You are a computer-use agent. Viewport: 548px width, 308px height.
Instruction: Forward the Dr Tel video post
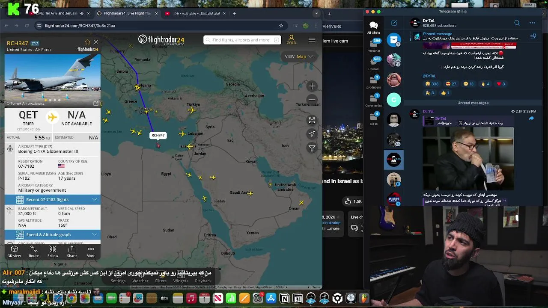pos(531,118)
